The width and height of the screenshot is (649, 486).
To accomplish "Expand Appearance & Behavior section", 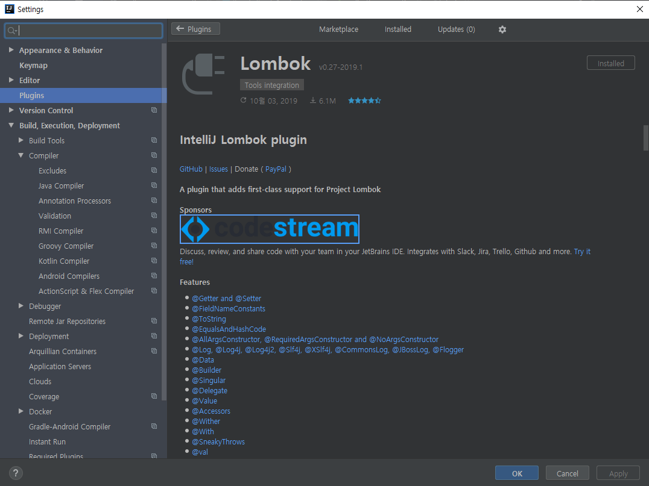I will 11,50.
